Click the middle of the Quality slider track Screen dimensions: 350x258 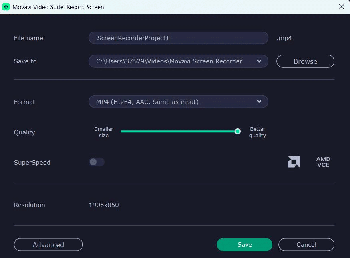179,132
